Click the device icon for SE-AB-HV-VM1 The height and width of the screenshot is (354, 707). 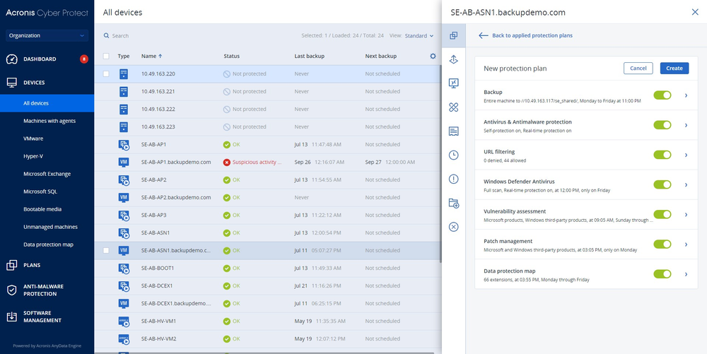(124, 321)
